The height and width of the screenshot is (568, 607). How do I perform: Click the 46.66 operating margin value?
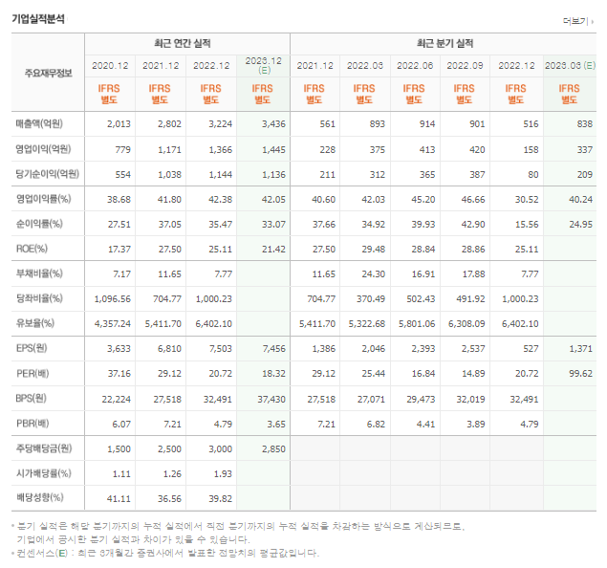click(472, 200)
